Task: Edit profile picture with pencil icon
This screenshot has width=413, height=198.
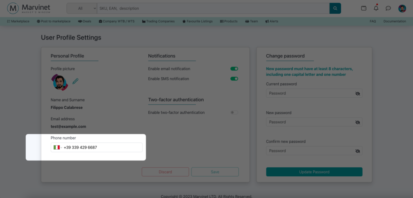Action: pos(75,81)
